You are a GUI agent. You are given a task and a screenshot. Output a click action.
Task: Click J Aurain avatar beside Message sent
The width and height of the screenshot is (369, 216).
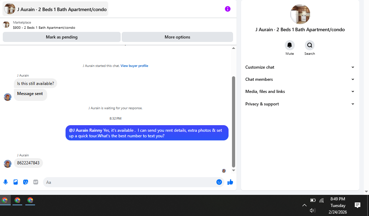[x=8, y=97]
